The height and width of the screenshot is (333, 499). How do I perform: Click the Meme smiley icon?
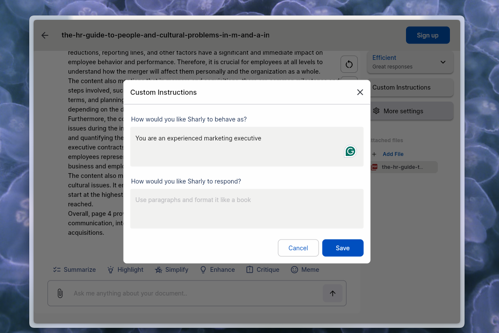coord(294,269)
